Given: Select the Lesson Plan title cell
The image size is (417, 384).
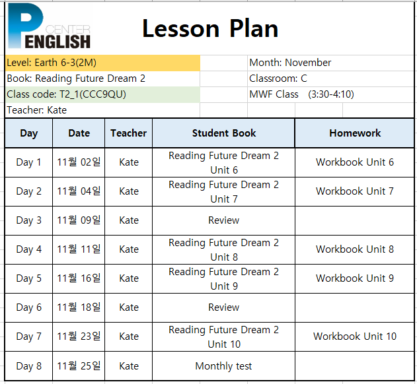Looking at the screenshot, I should coord(210,28).
